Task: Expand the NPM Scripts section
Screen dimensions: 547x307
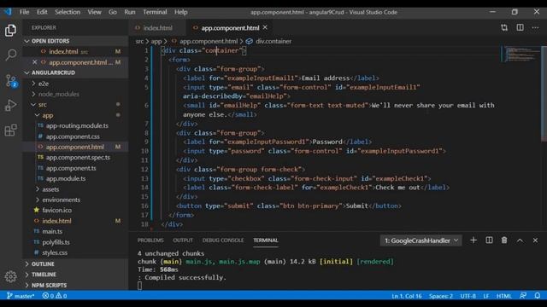Action: click(x=75, y=286)
